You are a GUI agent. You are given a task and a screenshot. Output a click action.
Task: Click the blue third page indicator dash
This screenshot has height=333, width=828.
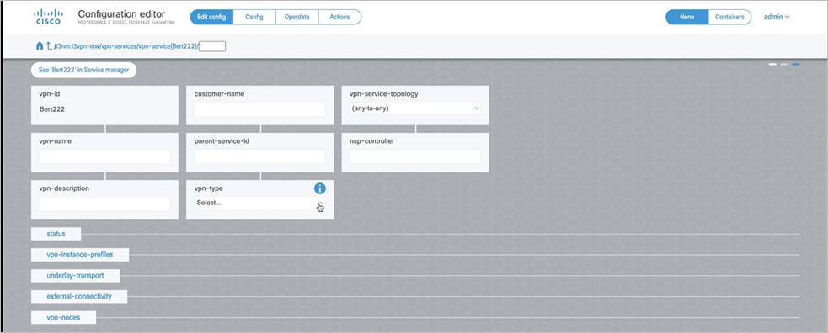[x=795, y=64]
